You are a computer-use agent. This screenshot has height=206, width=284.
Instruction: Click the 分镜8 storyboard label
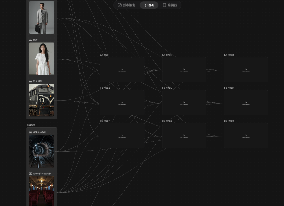(x=169, y=121)
